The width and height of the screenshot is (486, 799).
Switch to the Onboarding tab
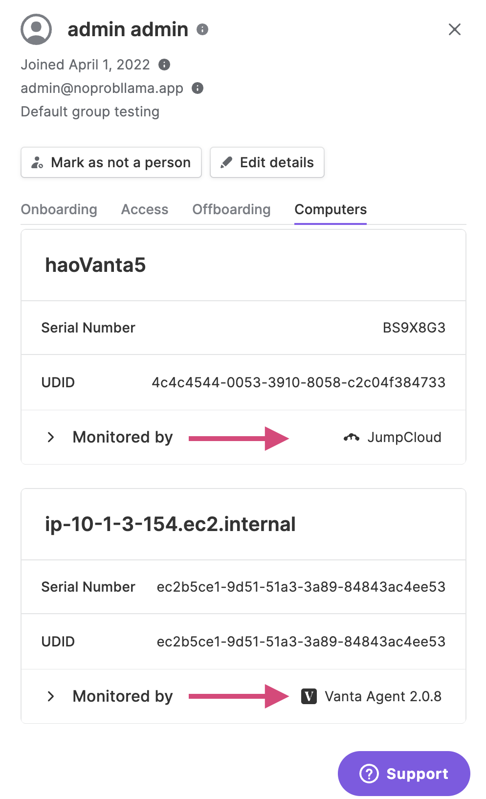coord(59,209)
